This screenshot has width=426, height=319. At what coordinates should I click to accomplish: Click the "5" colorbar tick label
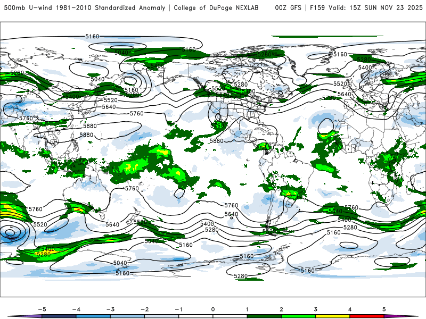click(384, 309)
